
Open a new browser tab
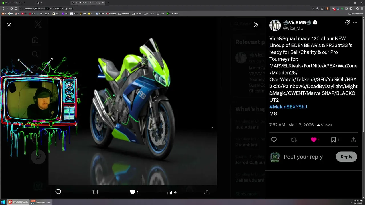pyautogui.click(x=108, y=3)
